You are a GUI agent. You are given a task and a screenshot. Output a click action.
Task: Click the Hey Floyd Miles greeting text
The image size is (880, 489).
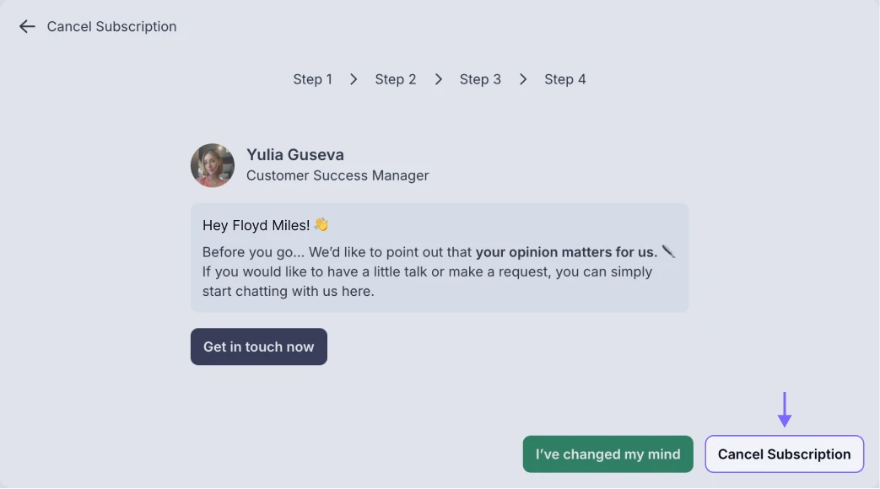click(256, 225)
